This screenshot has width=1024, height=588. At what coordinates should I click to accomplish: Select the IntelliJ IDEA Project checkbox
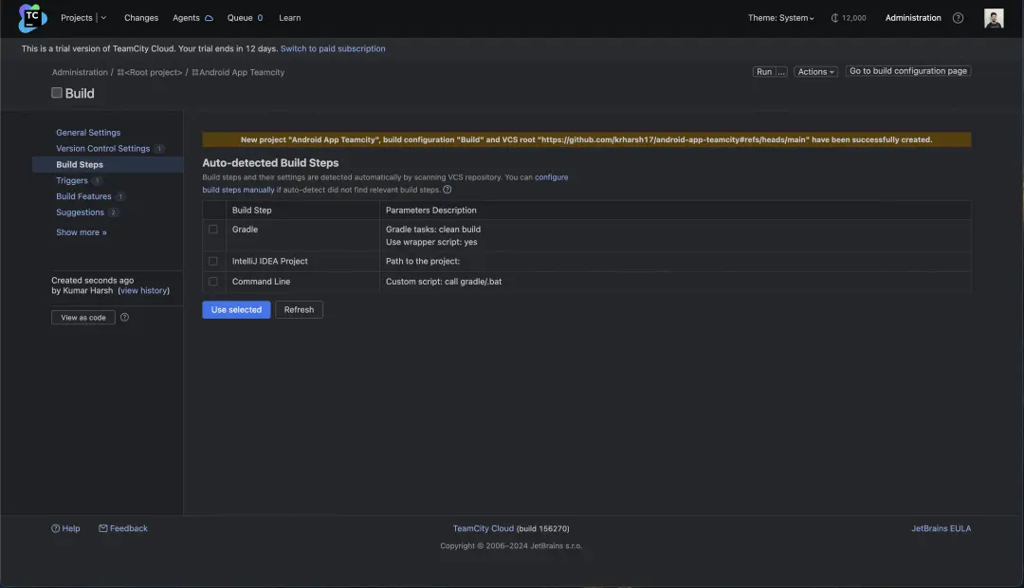tap(213, 261)
